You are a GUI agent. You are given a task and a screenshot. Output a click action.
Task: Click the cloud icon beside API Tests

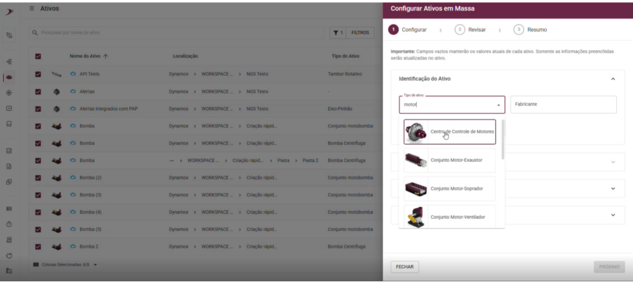(x=73, y=74)
